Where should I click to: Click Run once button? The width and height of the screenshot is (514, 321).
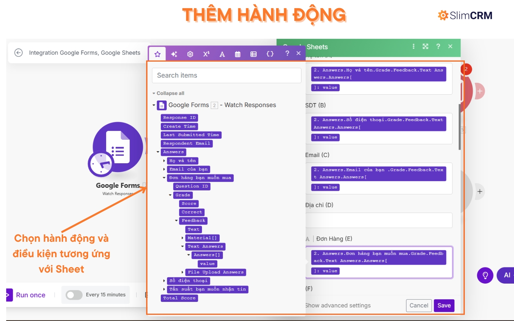[26, 295]
